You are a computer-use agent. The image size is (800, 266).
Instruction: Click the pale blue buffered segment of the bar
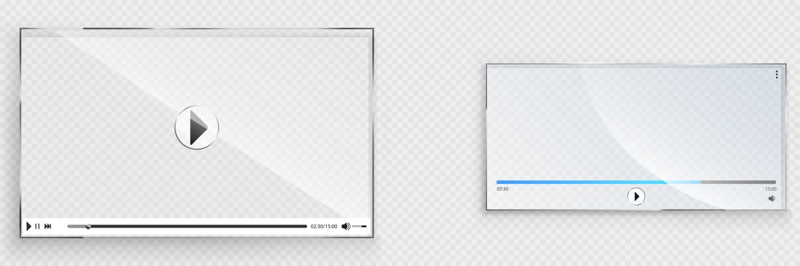tap(684, 182)
